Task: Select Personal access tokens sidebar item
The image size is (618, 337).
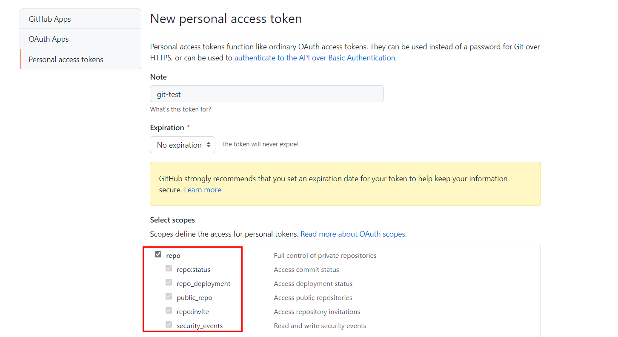Action: tap(80, 59)
